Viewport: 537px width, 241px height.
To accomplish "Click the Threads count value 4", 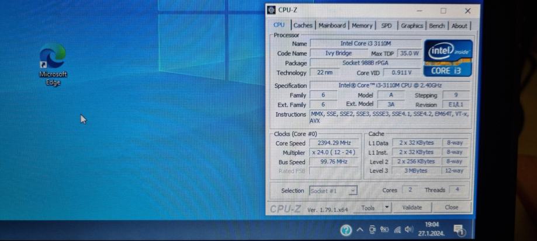I will click(x=457, y=190).
